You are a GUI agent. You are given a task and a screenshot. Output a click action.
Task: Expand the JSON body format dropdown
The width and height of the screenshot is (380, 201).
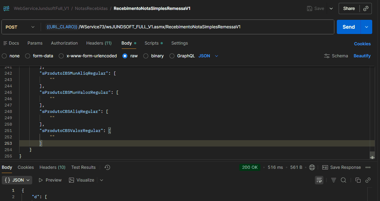pos(208,56)
